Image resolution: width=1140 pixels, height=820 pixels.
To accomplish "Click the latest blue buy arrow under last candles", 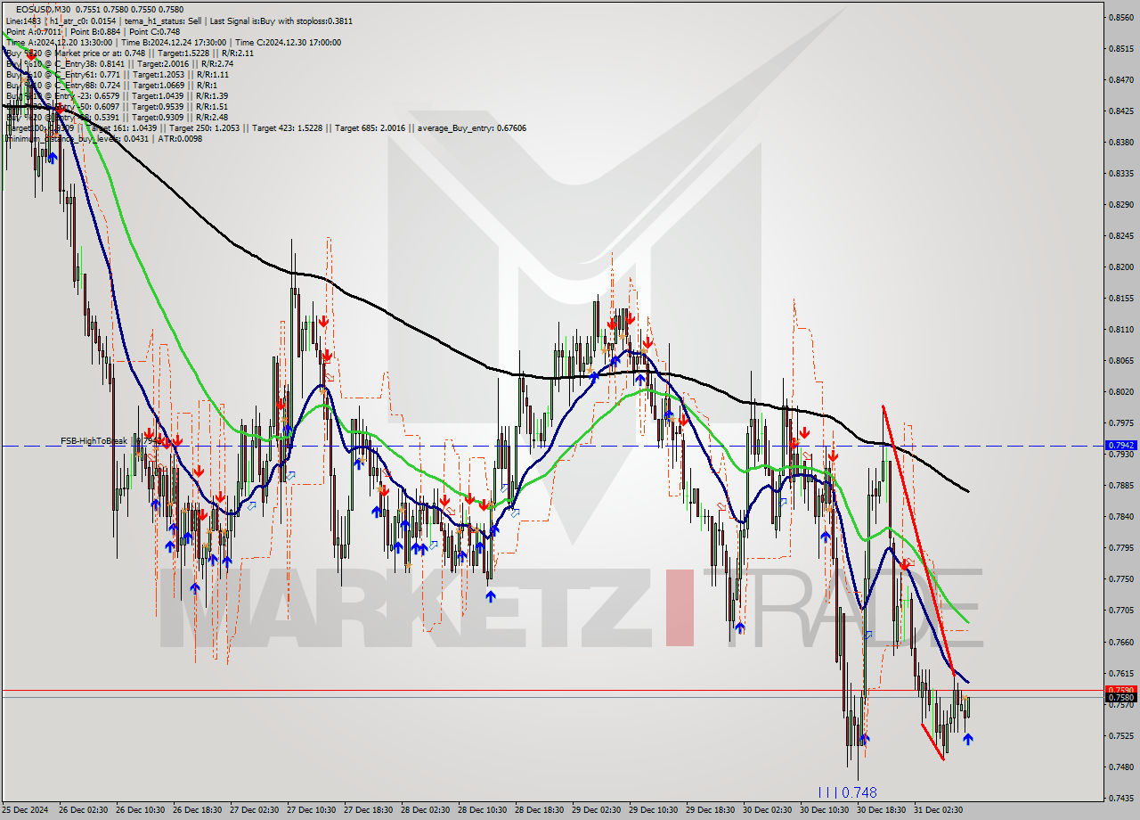I will point(967,739).
